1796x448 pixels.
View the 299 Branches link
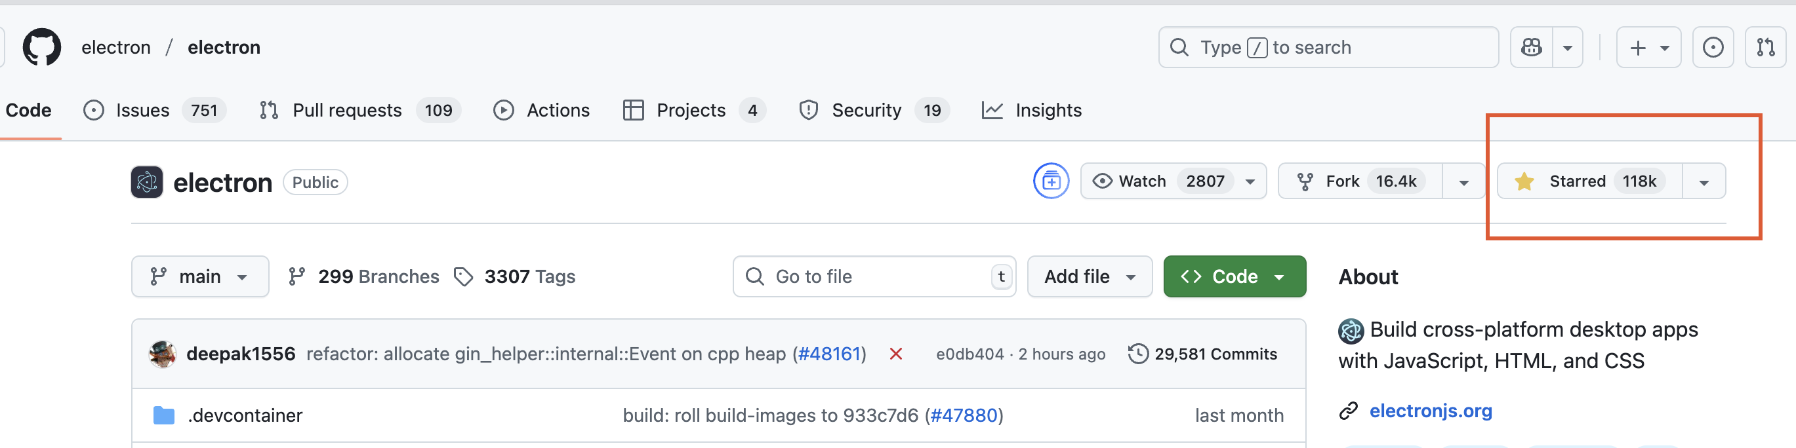(363, 276)
